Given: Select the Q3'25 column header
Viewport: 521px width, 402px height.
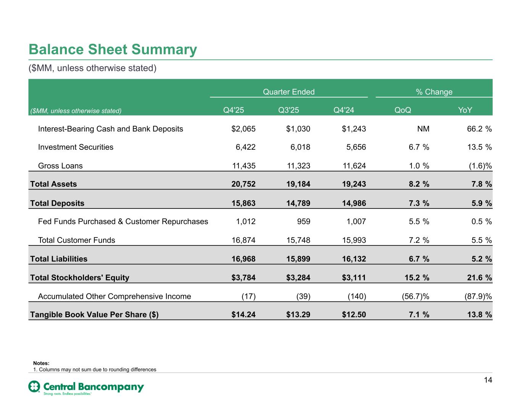Looking at the screenshot, I should 289,110.
